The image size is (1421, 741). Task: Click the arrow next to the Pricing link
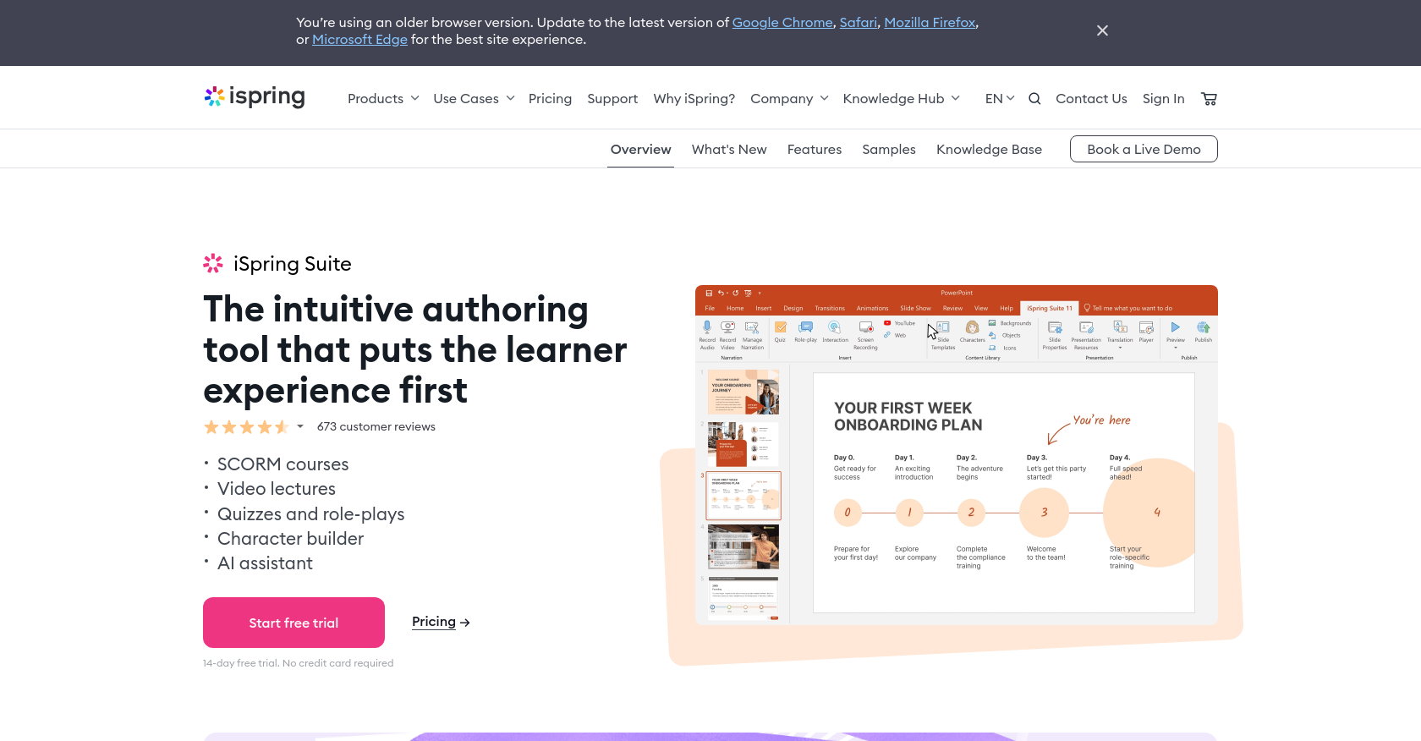tap(465, 623)
